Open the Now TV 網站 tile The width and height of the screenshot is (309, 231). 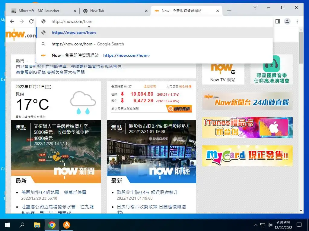(223, 72)
